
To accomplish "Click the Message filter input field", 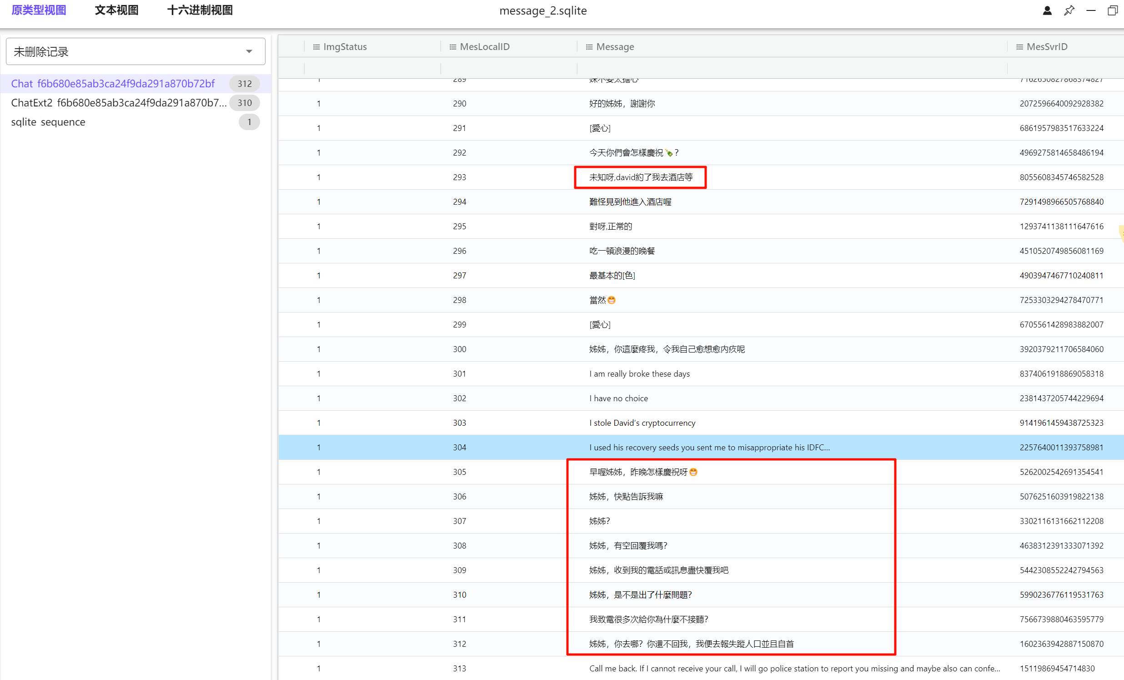I will [792, 69].
